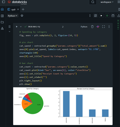This screenshot has width=120, height=127.
Task: Click the Databricks logo
Action: coord(17,2)
